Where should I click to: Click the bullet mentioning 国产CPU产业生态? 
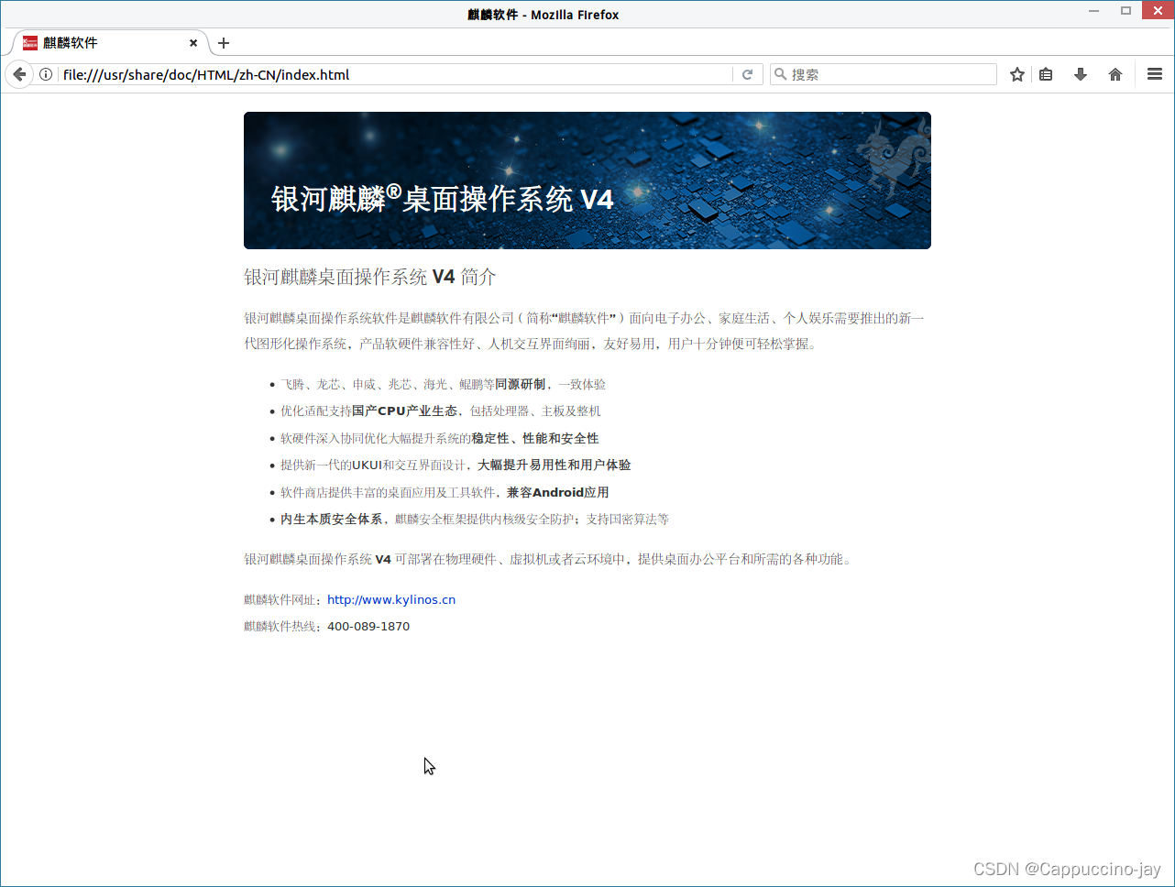click(441, 411)
